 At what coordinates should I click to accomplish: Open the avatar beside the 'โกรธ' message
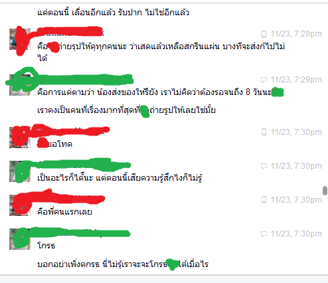pos(20,239)
